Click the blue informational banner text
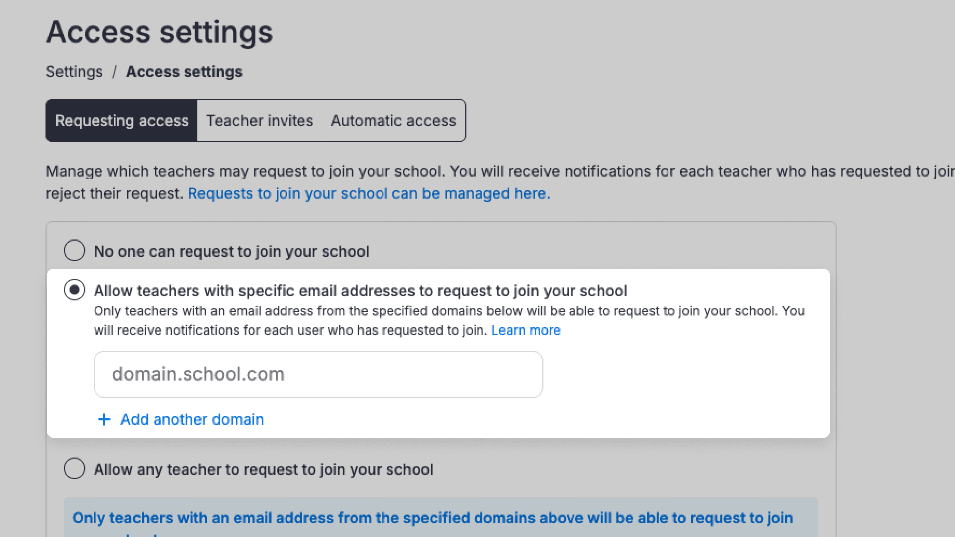The height and width of the screenshot is (537, 955). [432, 518]
